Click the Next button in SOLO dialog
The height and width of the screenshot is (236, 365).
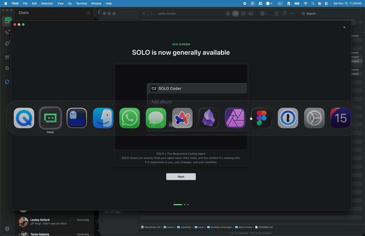(x=181, y=177)
